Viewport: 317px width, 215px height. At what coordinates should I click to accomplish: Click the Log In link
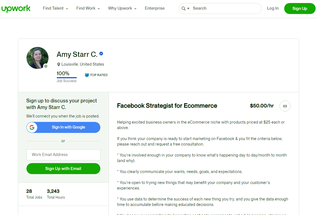click(x=273, y=8)
